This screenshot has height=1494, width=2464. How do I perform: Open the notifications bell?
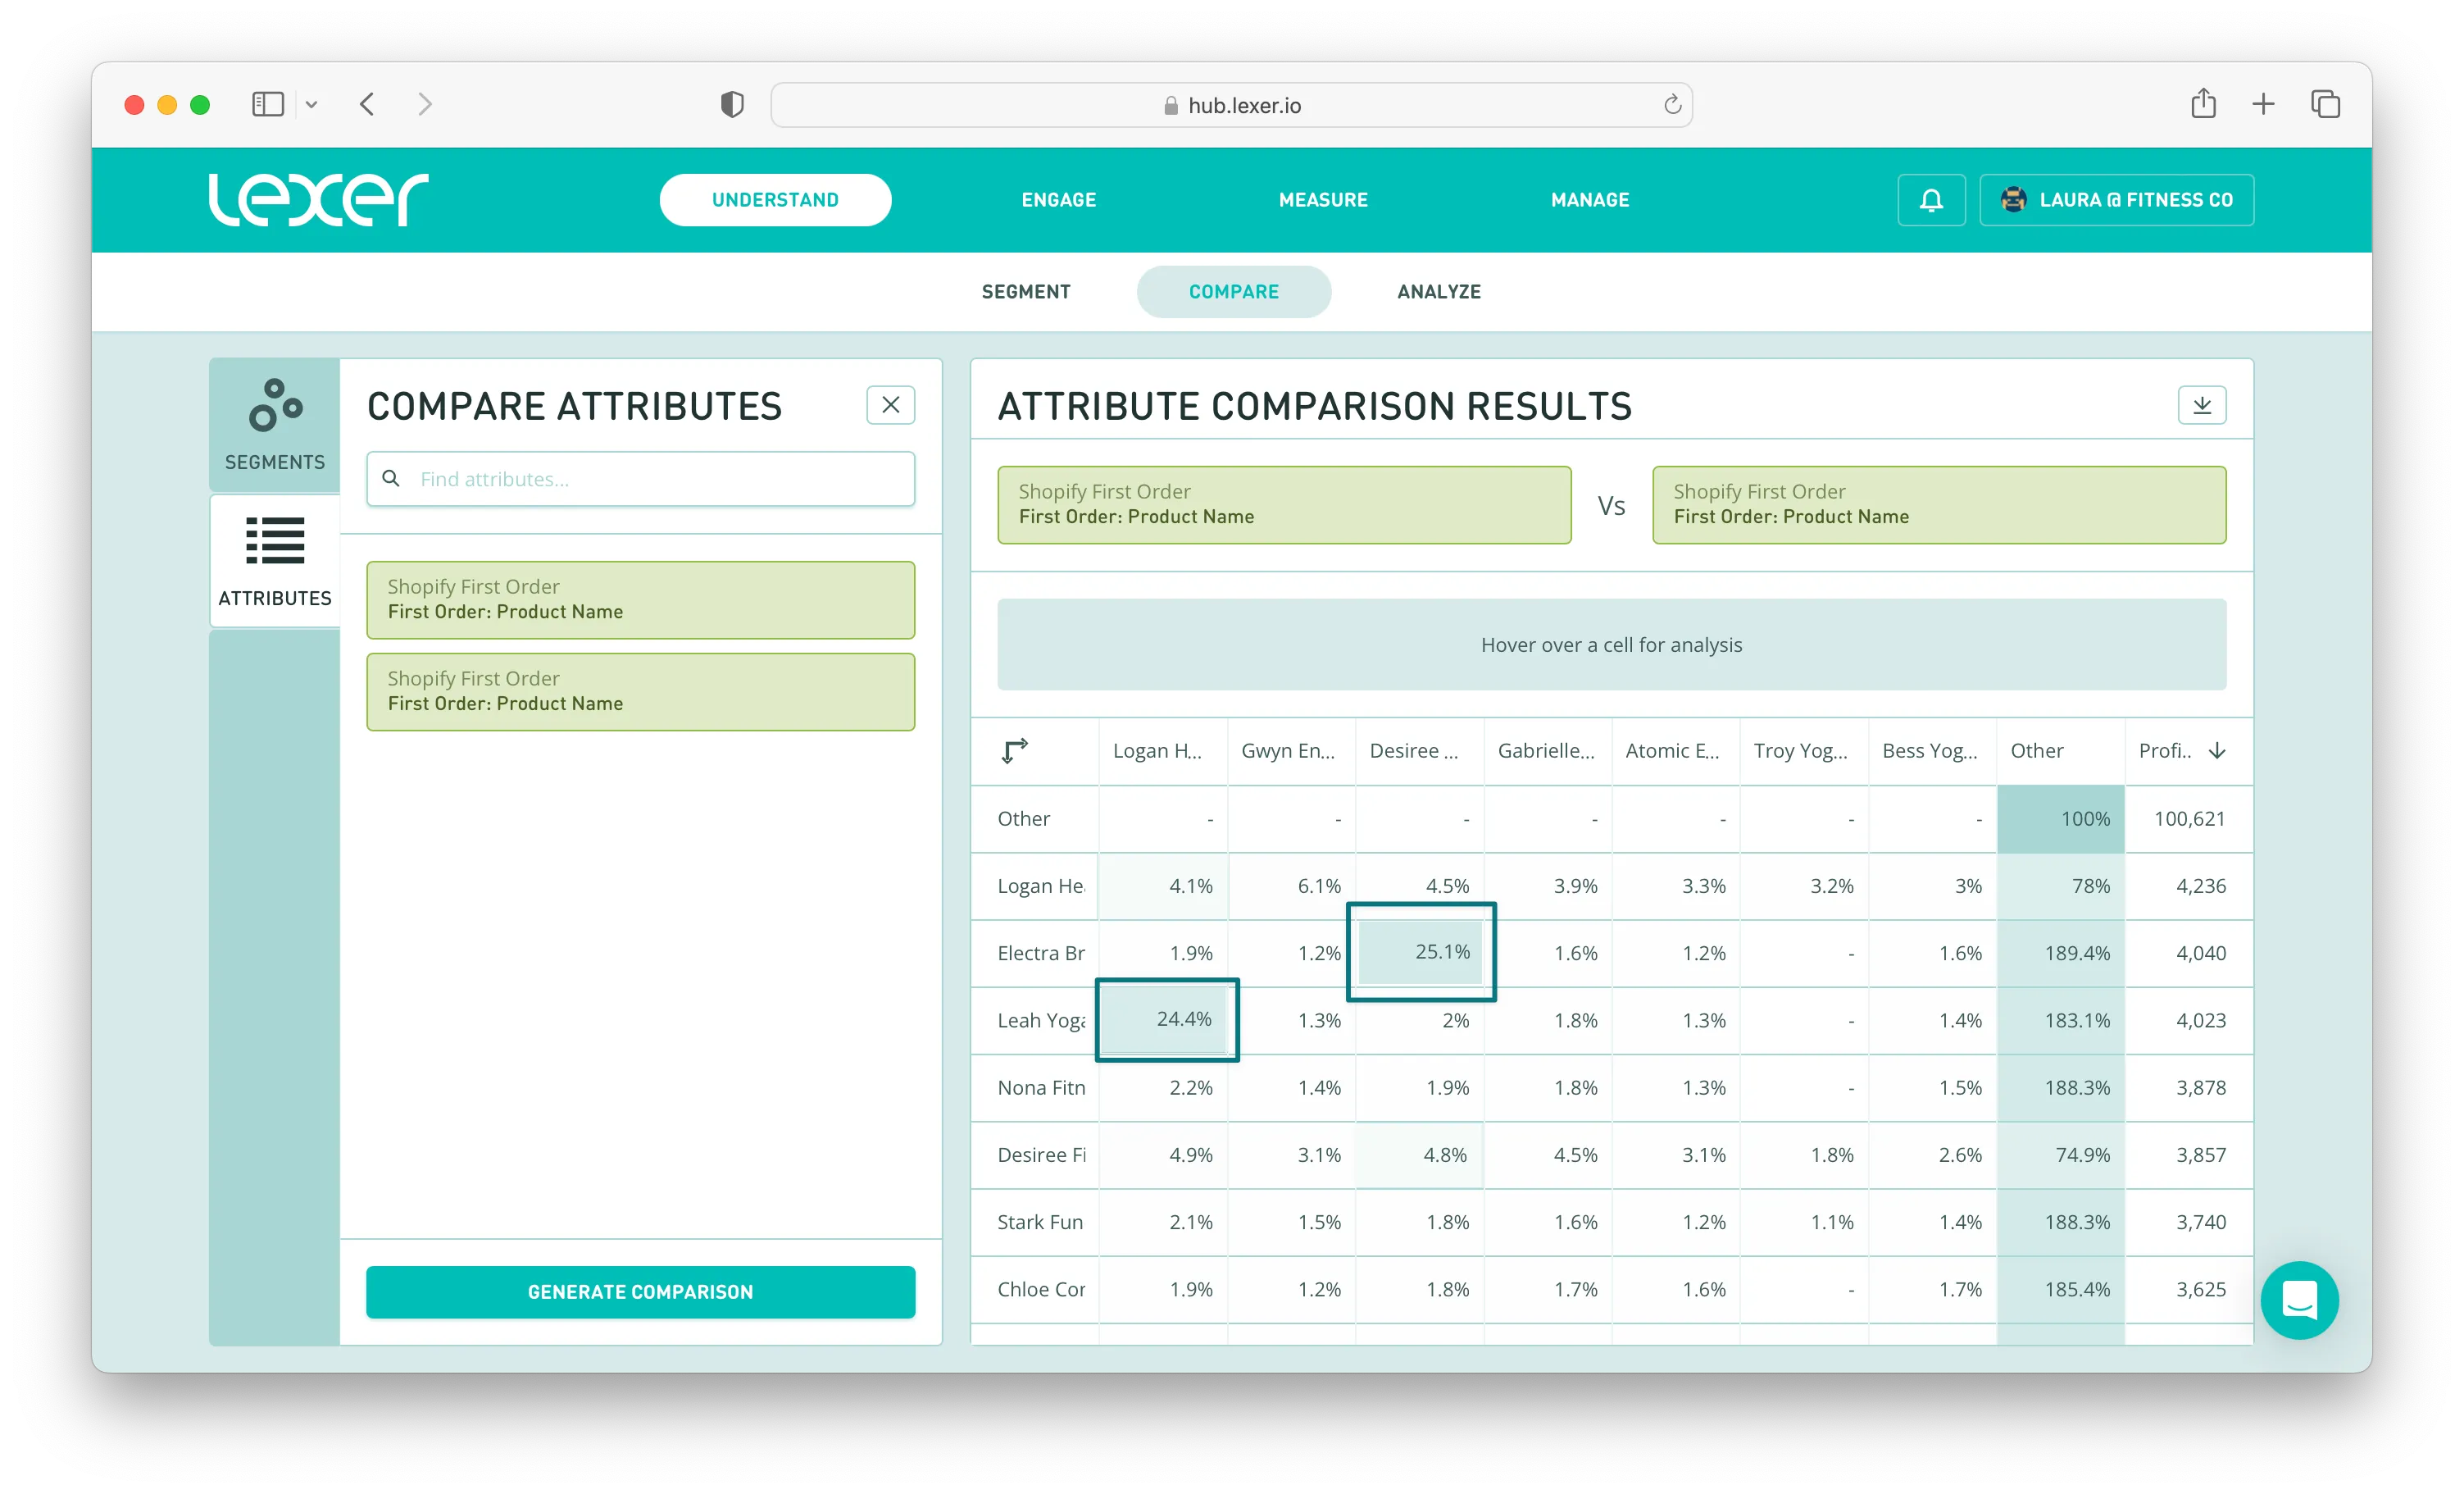click(1931, 200)
